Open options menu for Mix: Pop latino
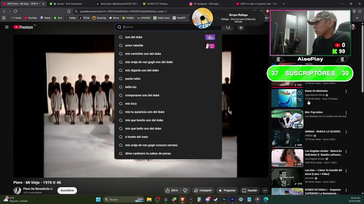 click(346, 113)
